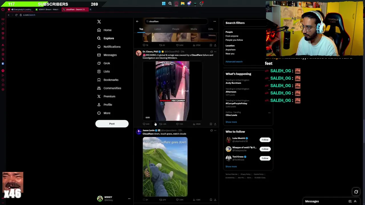Open Bookmarks in the sidebar
Viewport: 365px width, 205px height.
(x=108, y=80)
